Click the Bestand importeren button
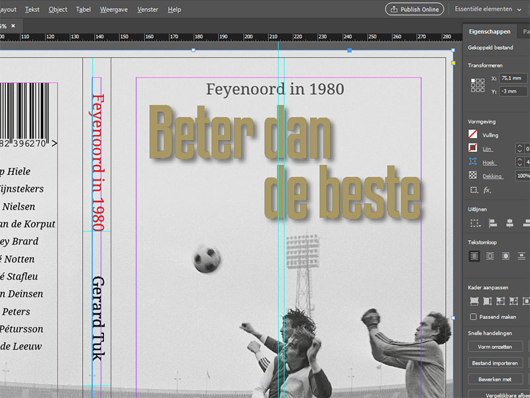The image size is (530, 398). pyautogui.click(x=495, y=363)
